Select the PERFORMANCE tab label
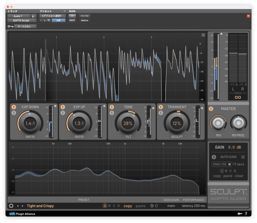257x223 pixels. 194,200
